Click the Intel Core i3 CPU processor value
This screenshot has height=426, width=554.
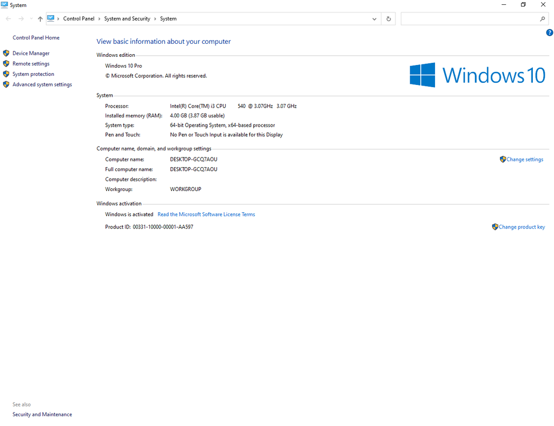(233, 106)
